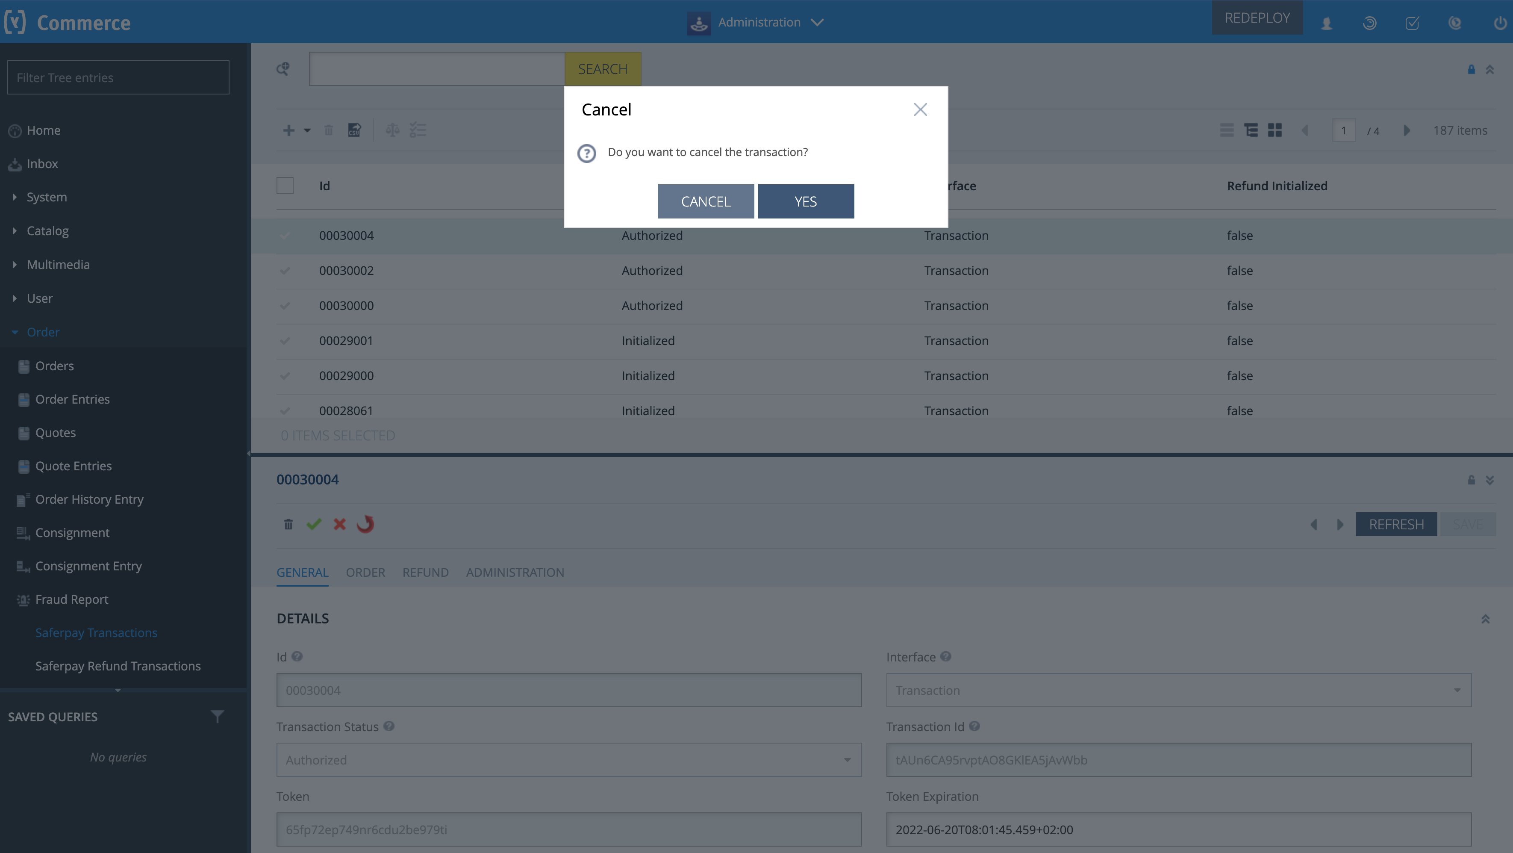Toggle row checkmark for 00030002
This screenshot has height=853, width=1513.
(285, 271)
